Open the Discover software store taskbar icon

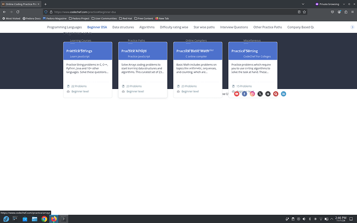(25, 219)
